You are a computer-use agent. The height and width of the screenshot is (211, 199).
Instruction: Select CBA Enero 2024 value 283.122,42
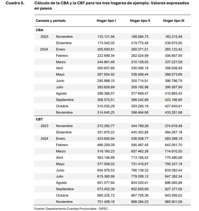pos(173,49)
